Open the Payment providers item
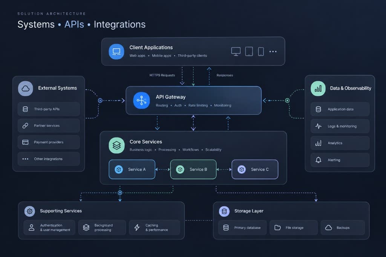 tap(49, 142)
